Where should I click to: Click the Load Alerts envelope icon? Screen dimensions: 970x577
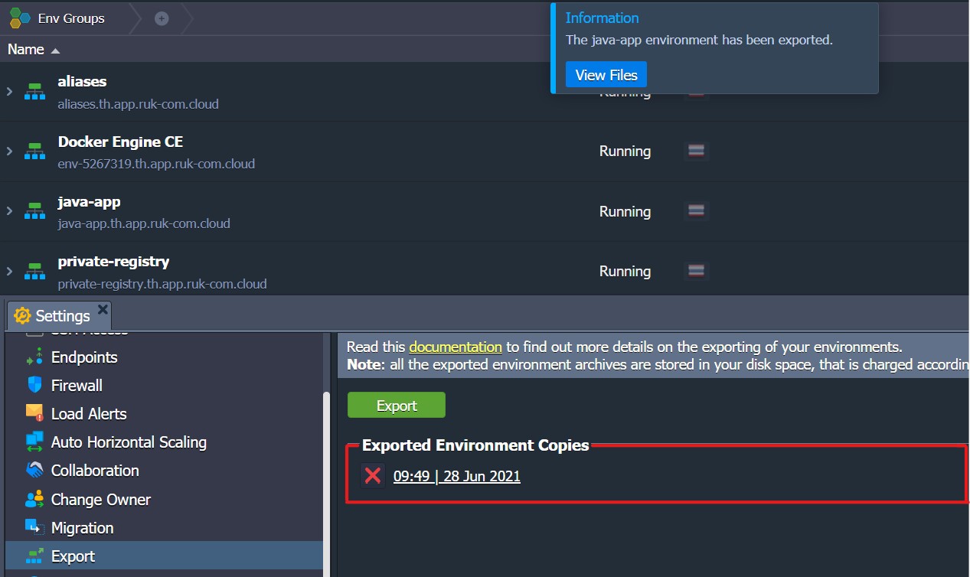pyautogui.click(x=34, y=413)
